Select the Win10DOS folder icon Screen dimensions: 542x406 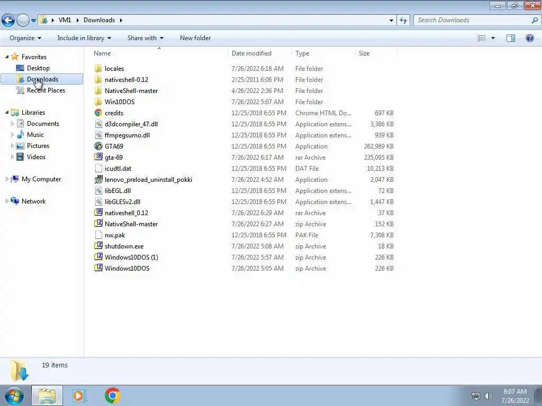pos(98,101)
